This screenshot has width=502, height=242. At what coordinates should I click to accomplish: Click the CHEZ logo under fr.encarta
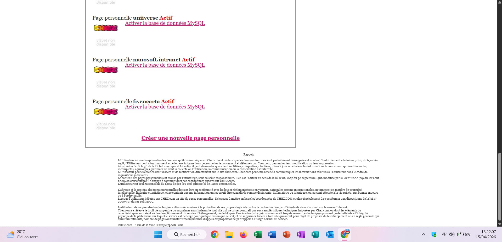click(x=106, y=112)
